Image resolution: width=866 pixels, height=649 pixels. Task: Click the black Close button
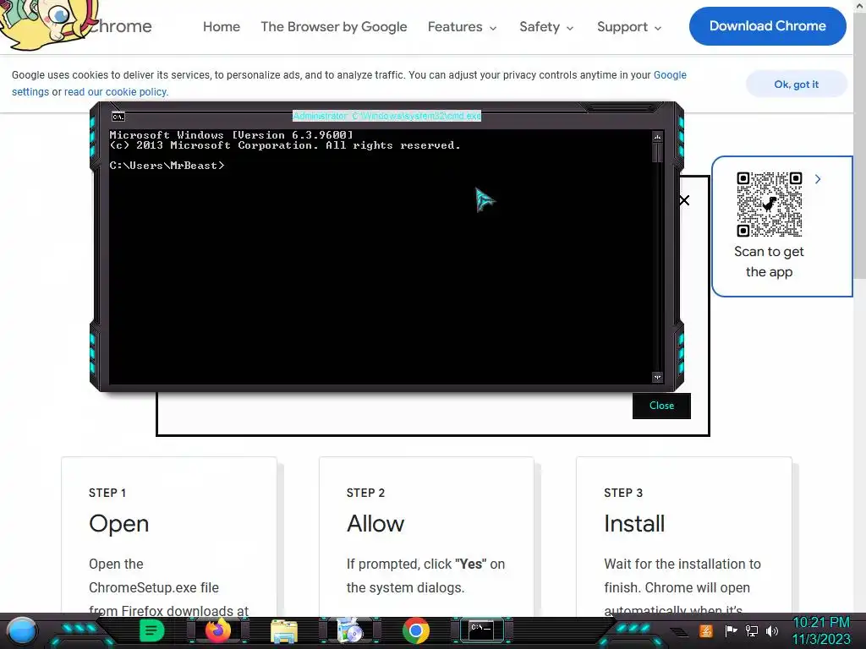[661, 406]
